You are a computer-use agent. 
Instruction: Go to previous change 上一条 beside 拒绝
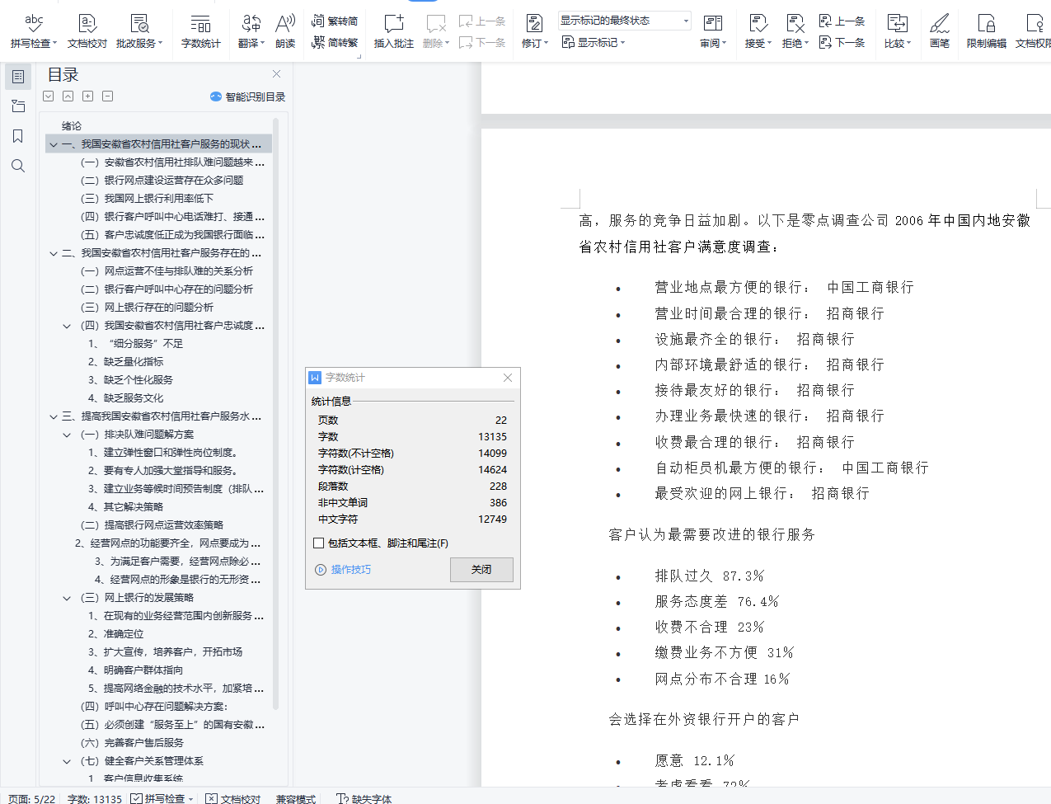tap(842, 21)
